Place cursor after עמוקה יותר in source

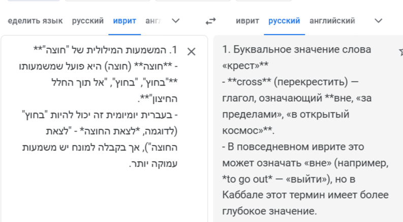click(x=128, y=164)
